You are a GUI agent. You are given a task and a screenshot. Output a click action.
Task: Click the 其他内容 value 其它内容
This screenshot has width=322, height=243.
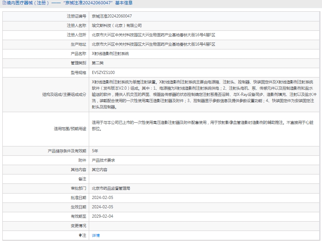(99, 170)
